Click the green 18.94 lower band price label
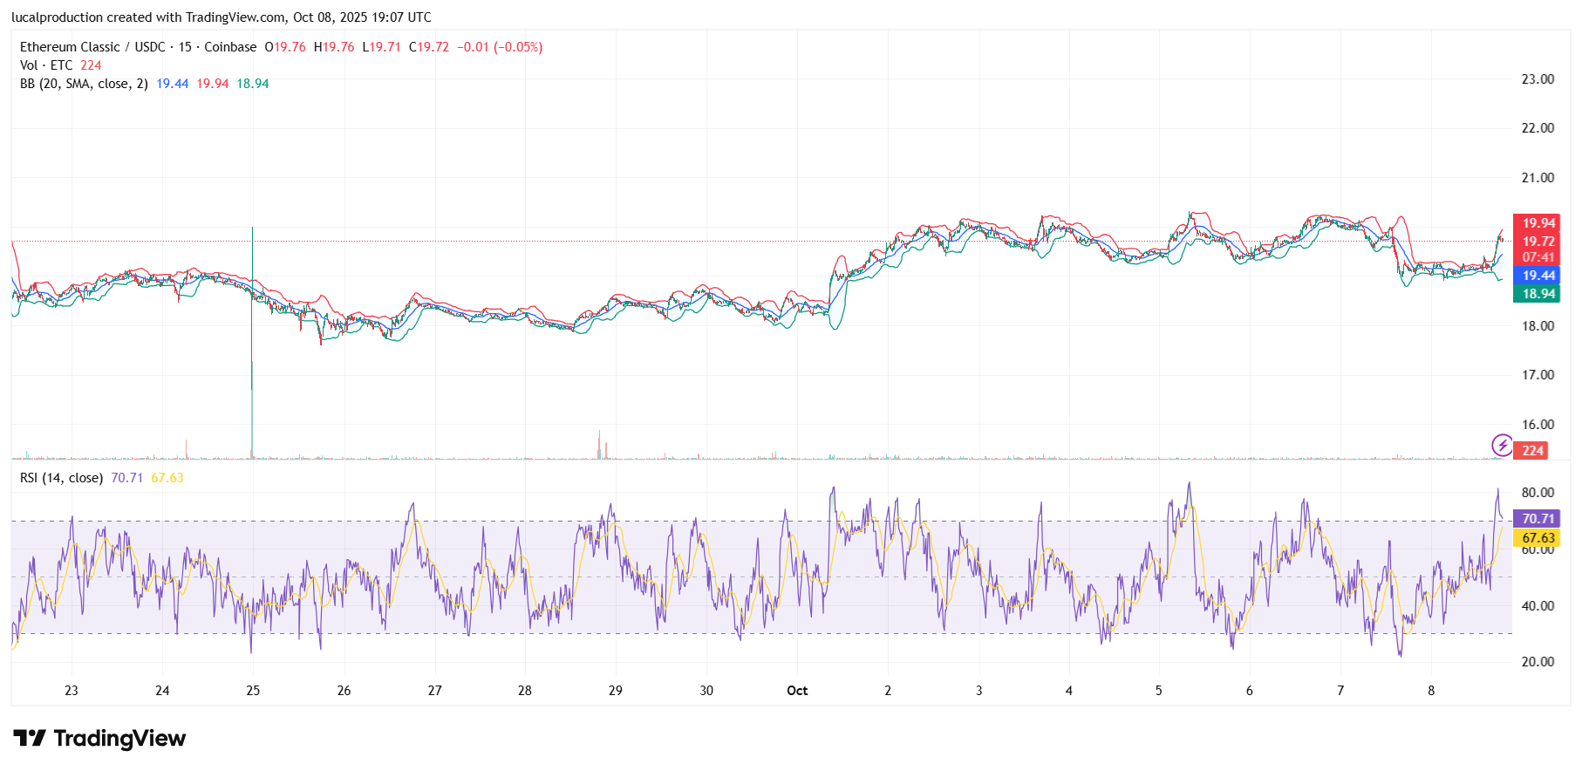The image size is (1582, 771). (x=1538, y=294)
